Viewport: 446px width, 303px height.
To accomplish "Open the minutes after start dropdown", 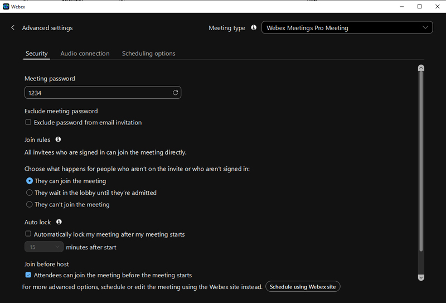I will 44,247.
